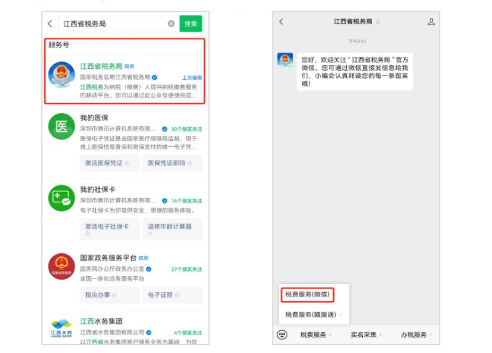492x353 pixels.
Task: Tap 激活电子社保卡 shortcut button
Action: 109,229
